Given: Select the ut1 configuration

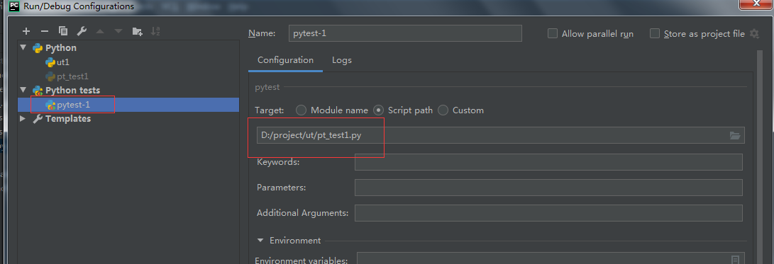Looking at the screenshot, I should tap(63, 62).
